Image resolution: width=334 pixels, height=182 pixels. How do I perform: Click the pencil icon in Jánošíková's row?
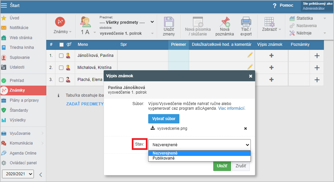pos(250,56)
